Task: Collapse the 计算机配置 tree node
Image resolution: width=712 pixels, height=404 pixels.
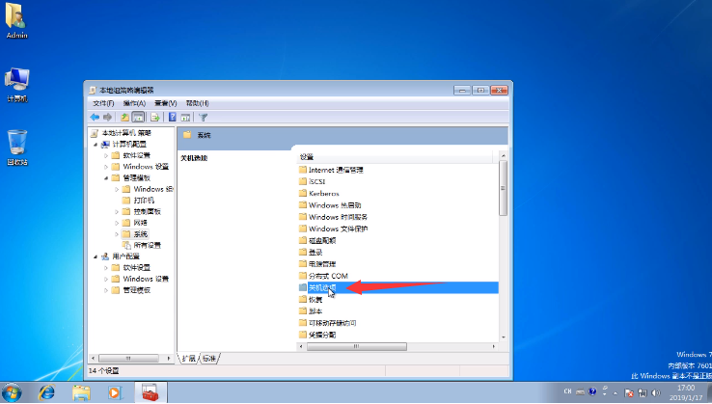Action: pos(96,145)
